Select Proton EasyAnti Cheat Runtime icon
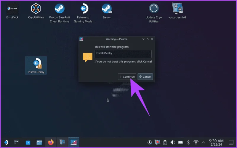Viewport: 237px width, 148px height. [x=60, y=13]
